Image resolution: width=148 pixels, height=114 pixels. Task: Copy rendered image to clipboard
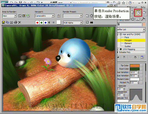click(7, 22)
